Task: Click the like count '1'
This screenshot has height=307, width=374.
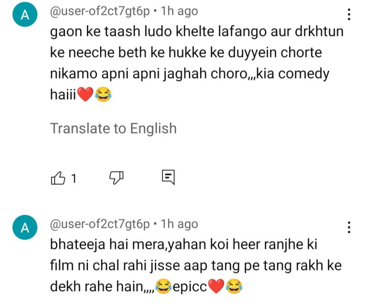Action: 73,178
